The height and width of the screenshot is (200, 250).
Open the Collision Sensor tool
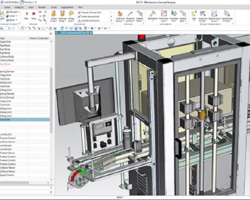click(x=120, y=16)
